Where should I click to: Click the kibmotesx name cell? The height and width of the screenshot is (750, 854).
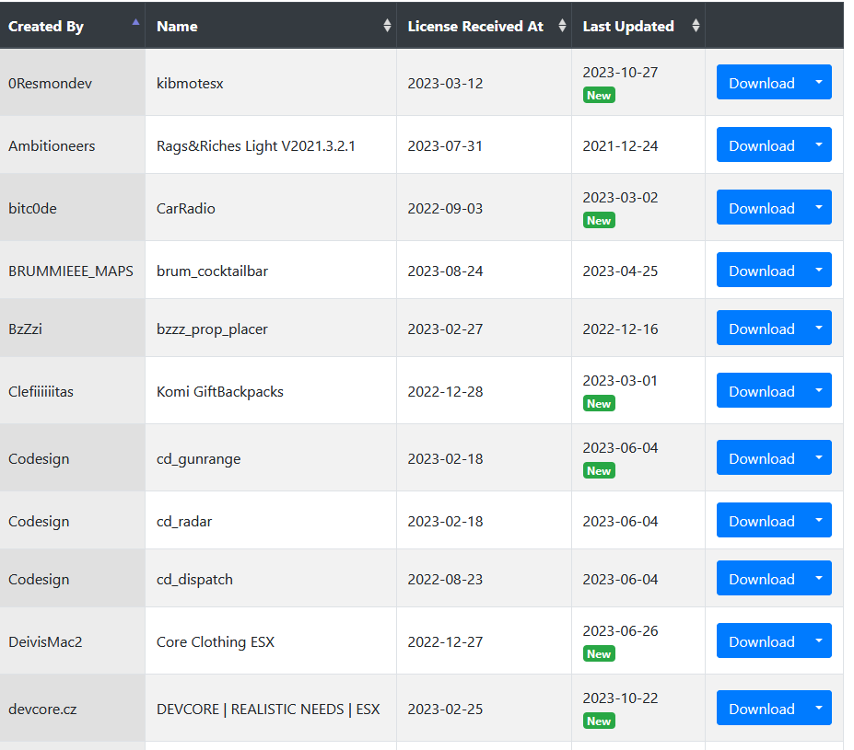click(271, 83)
